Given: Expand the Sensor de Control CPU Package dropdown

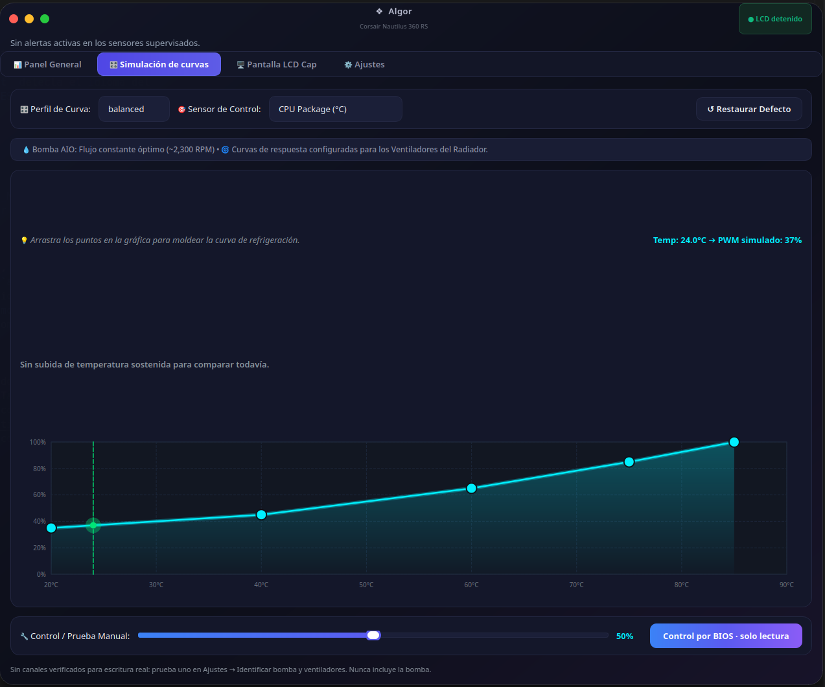Looking at the screenshot, I should [335, 109].
